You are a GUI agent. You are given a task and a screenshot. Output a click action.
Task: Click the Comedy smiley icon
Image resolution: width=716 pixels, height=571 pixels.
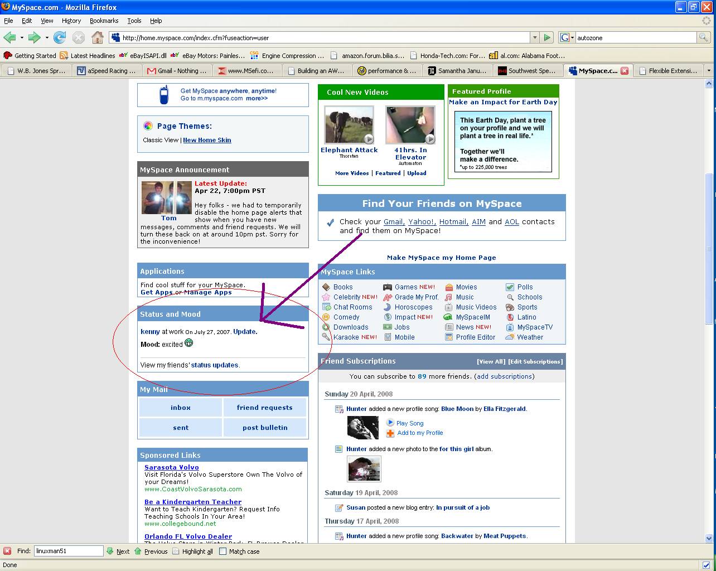326,317
